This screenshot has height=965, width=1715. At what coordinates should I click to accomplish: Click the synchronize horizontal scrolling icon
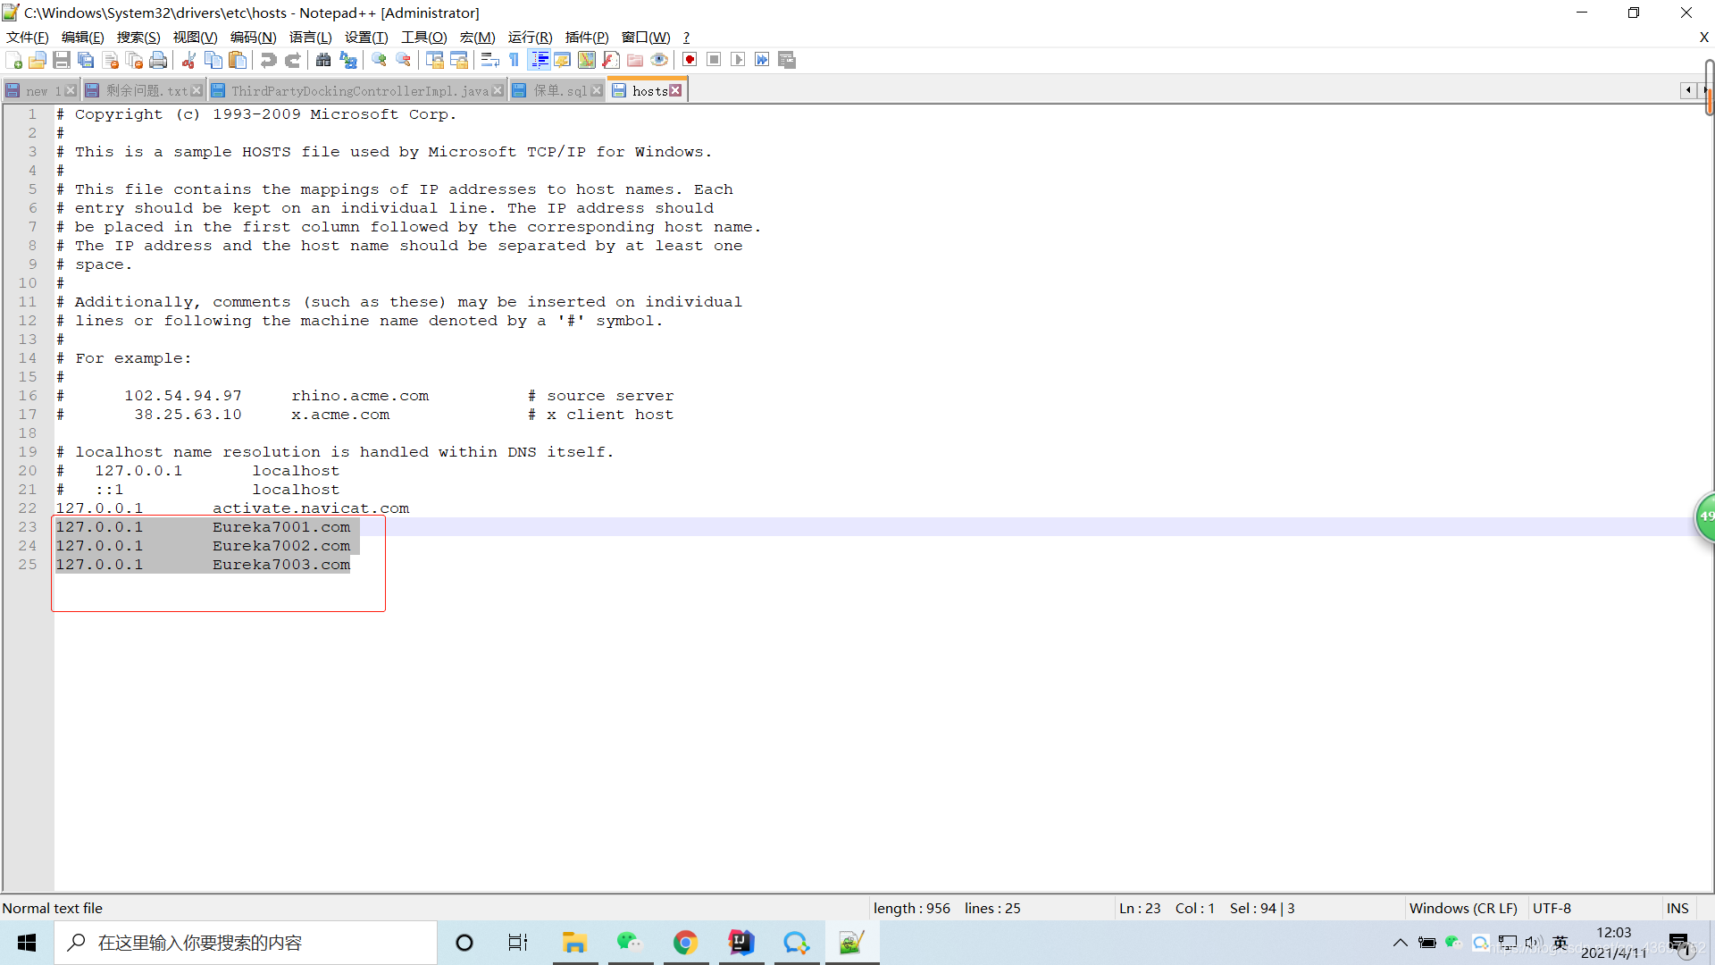pyautogui.click(x=459, y=60)
